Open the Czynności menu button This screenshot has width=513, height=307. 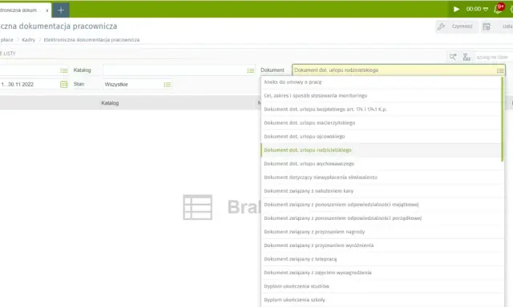tap(456, 26)
